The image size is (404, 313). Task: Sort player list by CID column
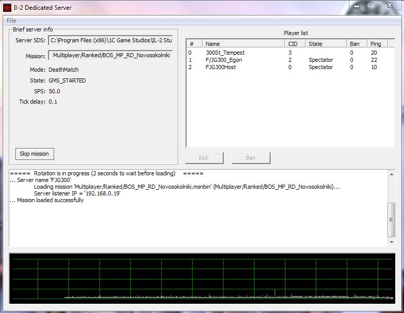point(295,43)
